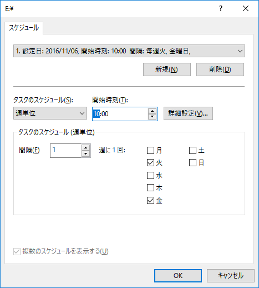
Task: Check the 月 (Monday) checkbox
Action: 150,150
